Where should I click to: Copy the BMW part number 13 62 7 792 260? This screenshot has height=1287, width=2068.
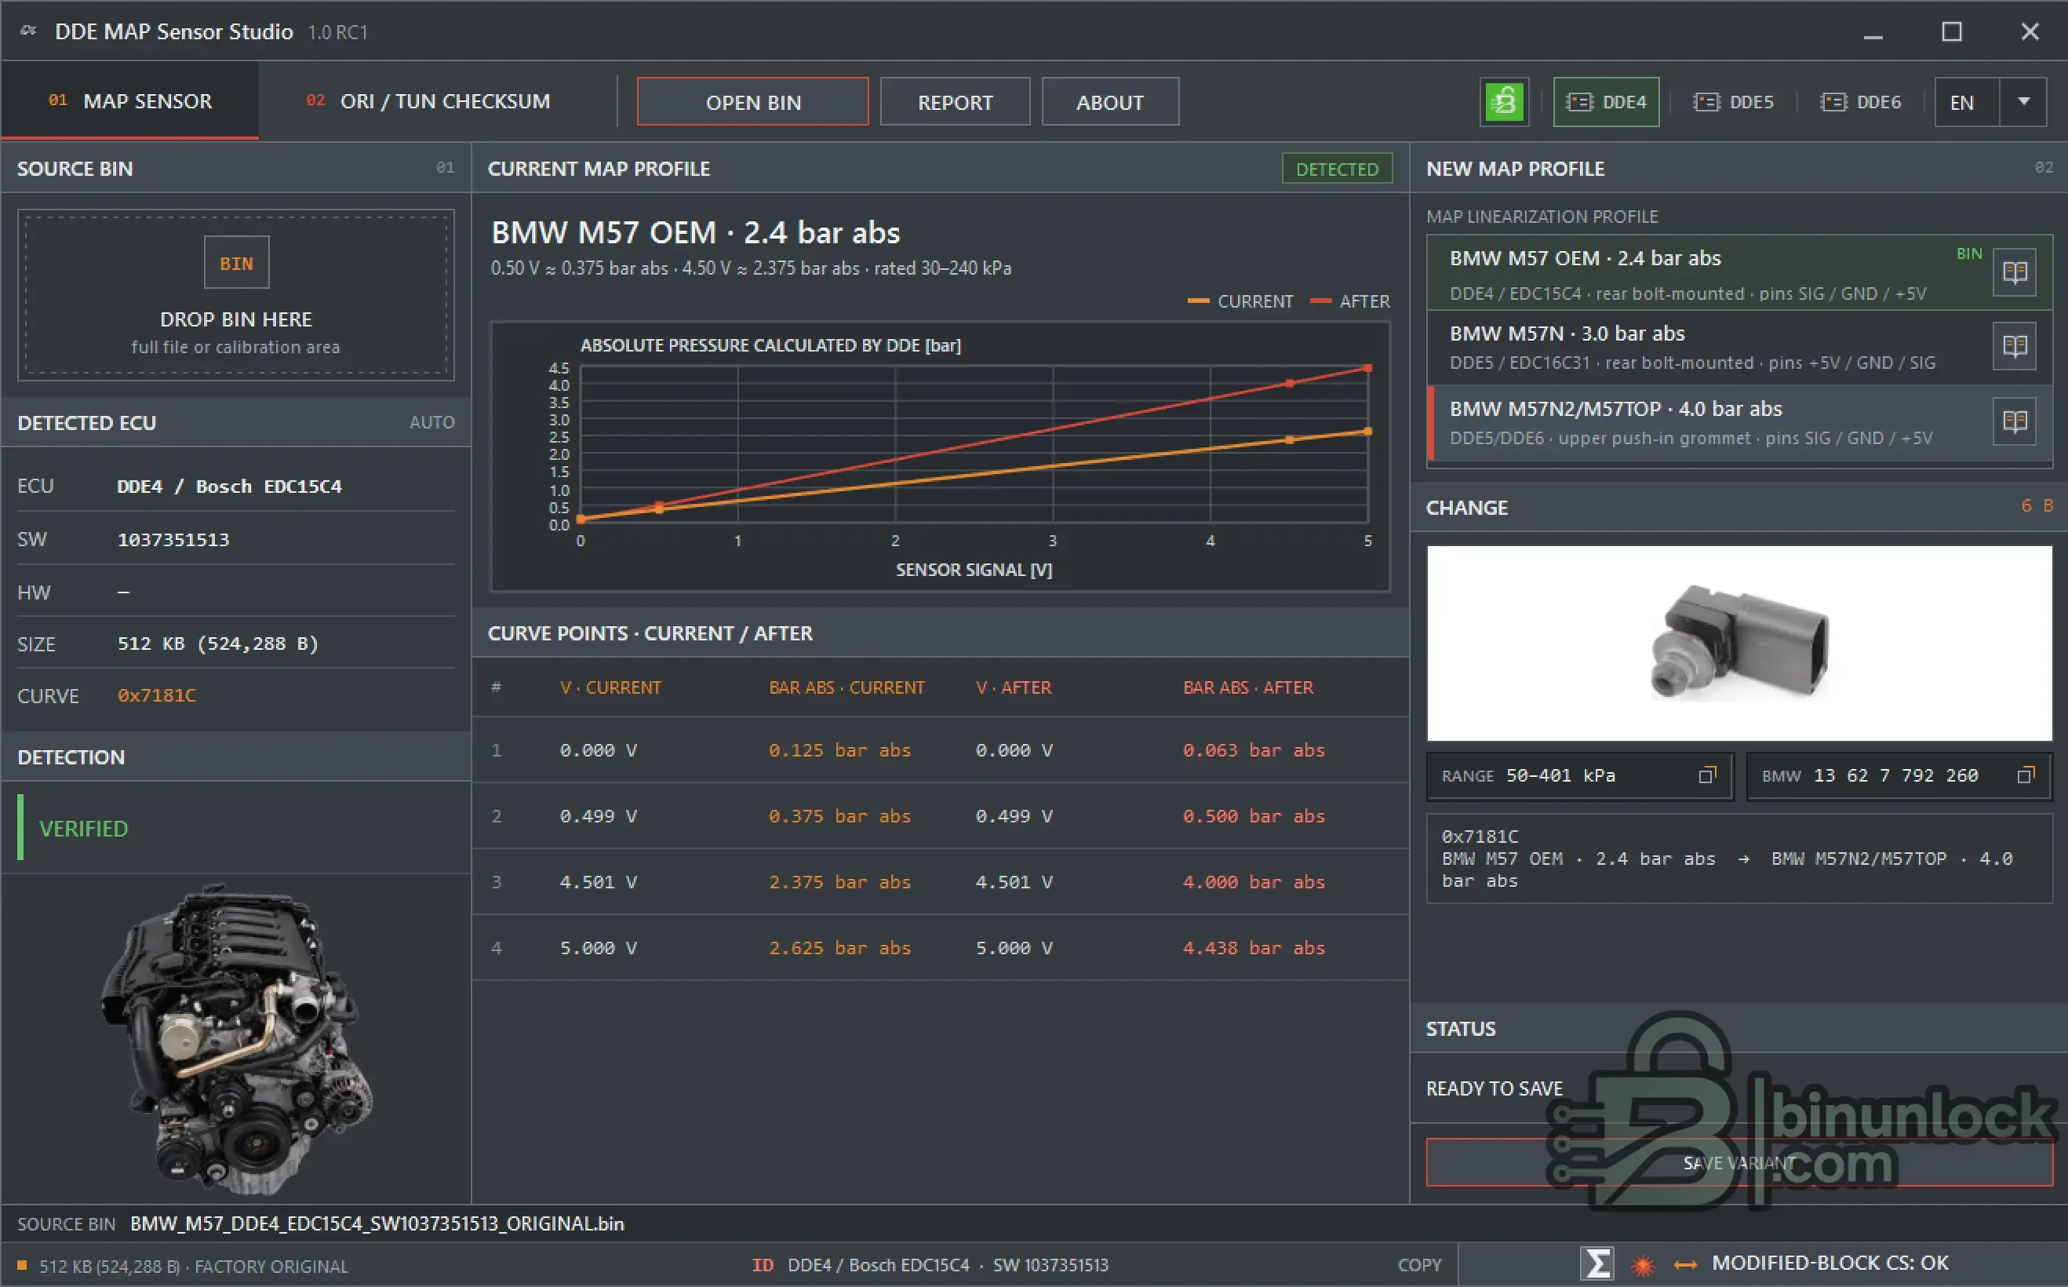(2026, 775)
